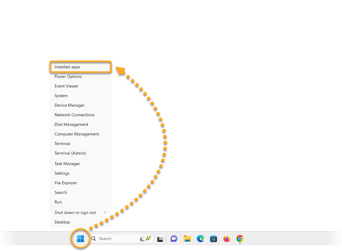Select Network Connections in the menu
The height and width of the screenshot is (252, 342).
pos(74,115)
